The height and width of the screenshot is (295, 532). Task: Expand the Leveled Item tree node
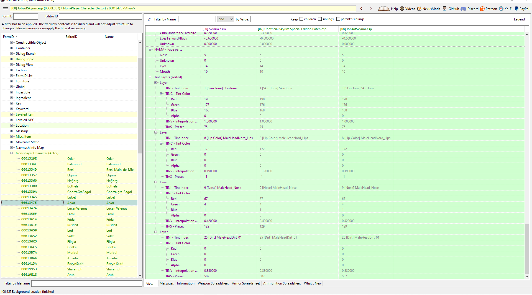[x=12, y=114]
